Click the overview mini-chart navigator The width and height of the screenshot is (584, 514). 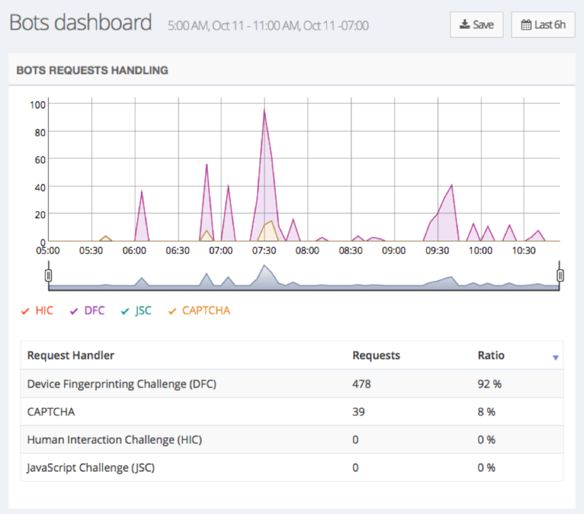coord(304,276)
